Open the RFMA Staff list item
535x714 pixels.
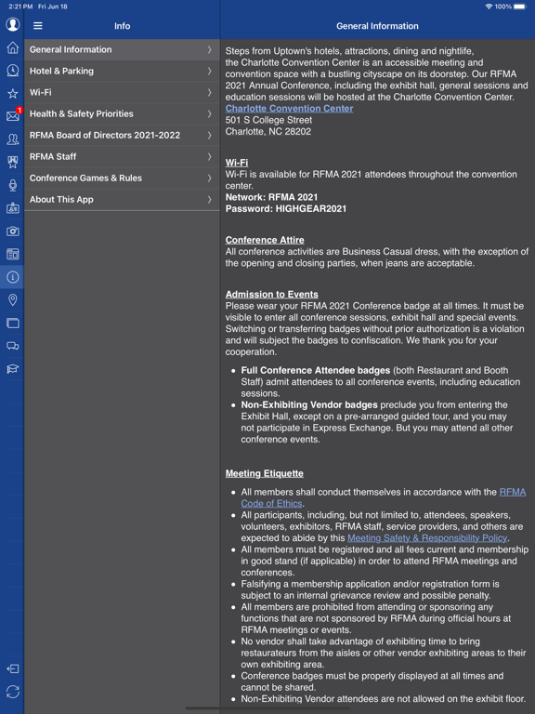[122, 156]
